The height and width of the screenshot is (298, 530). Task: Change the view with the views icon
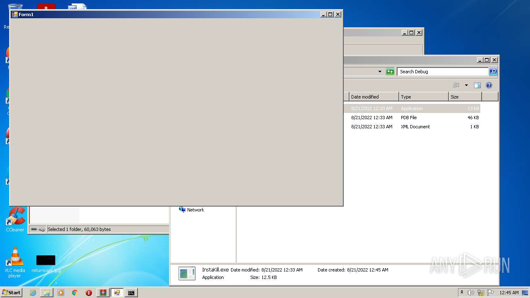pos(456,85)
